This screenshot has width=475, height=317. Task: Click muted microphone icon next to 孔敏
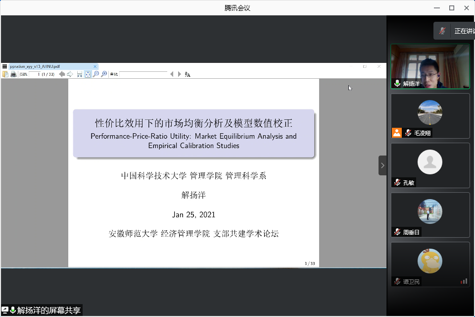click(397, 183)
